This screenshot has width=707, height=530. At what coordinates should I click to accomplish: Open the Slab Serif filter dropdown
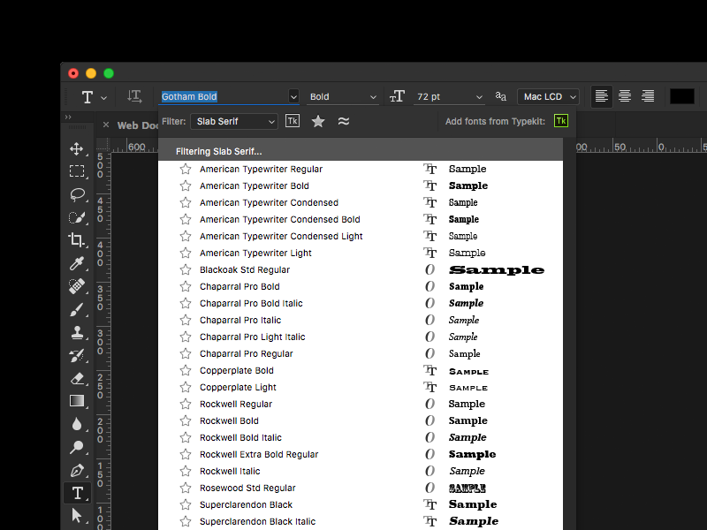pyautogui.click(x=234, y=121)
